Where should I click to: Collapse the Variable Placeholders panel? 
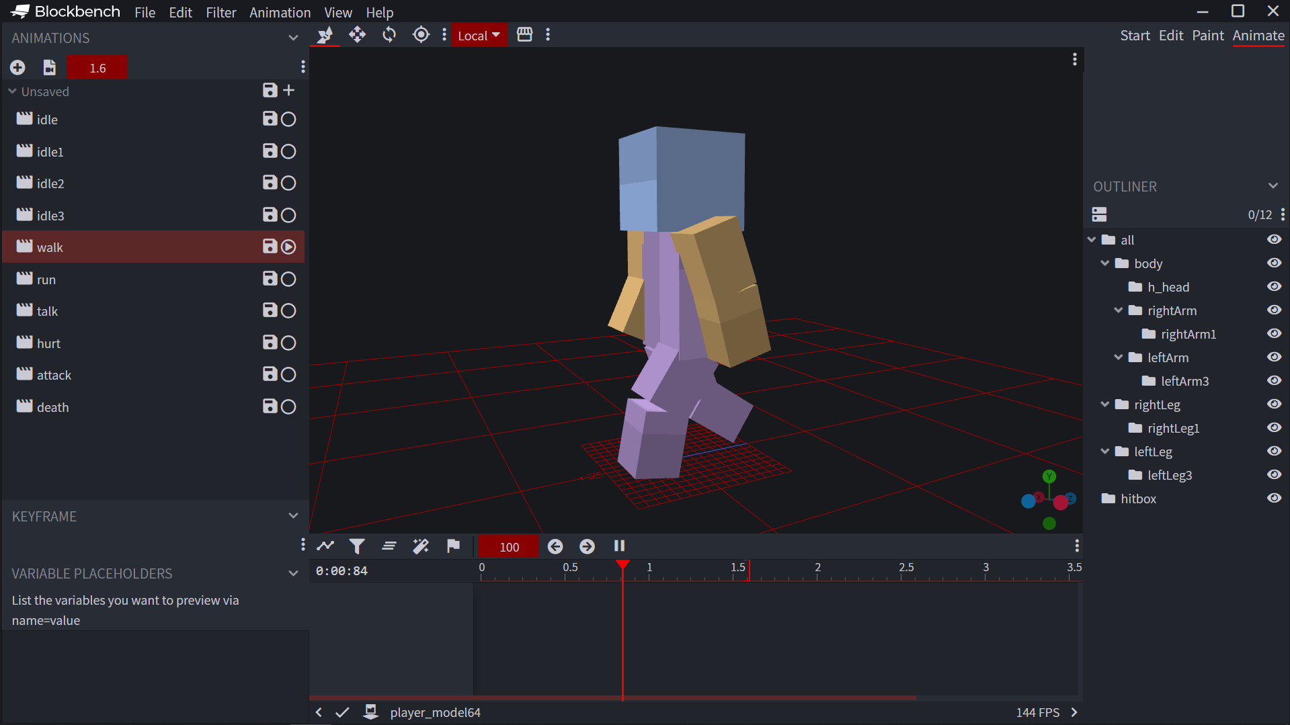(293, 573)
